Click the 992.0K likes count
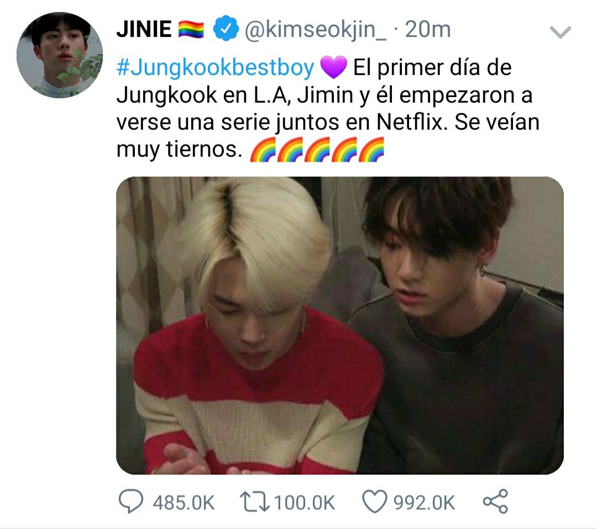This screenshot has width=597, height=529. [424, 502]
